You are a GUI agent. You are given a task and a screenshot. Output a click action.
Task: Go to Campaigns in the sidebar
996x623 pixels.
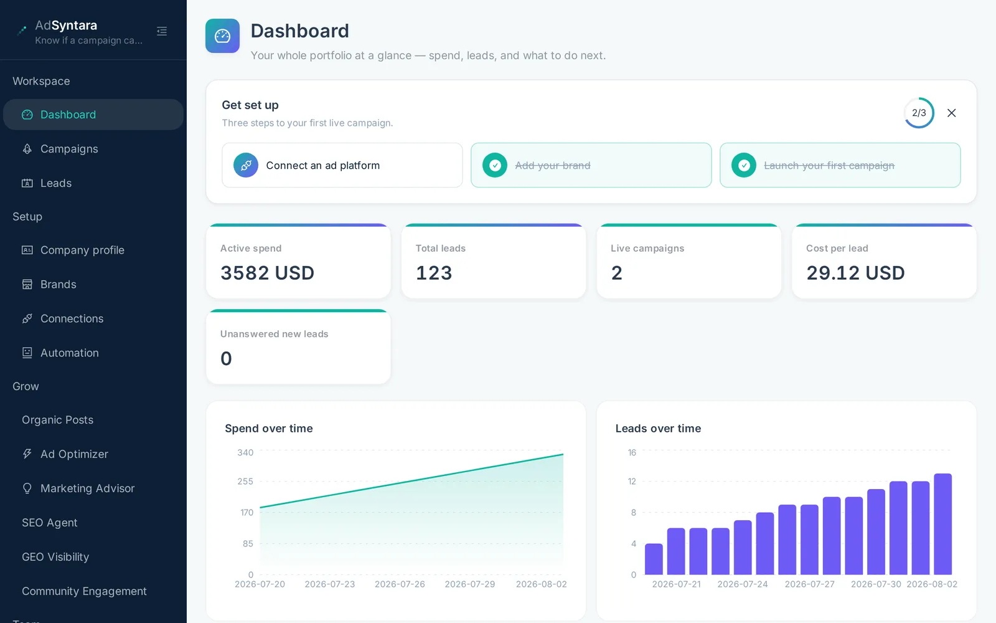[93, 149]
